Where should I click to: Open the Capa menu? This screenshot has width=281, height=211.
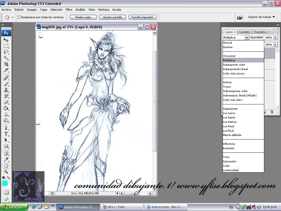(44, 10)
